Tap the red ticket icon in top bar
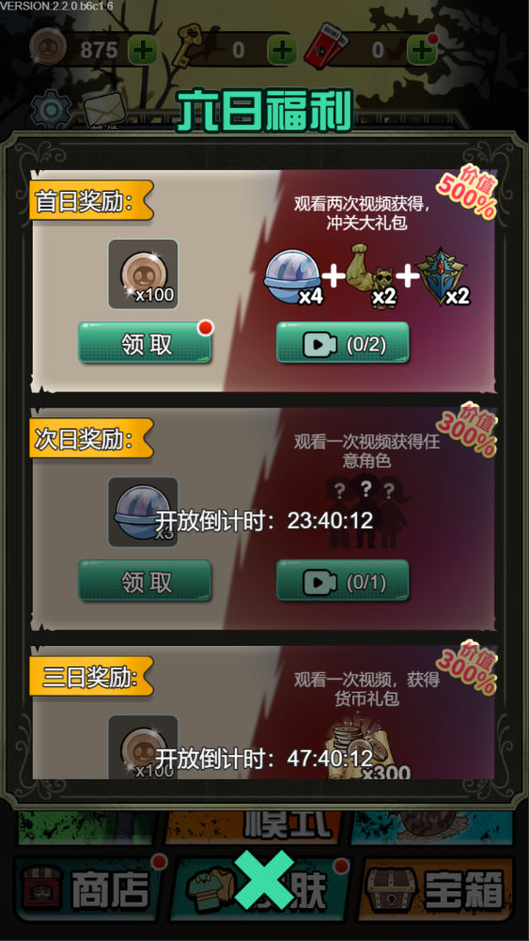 click(x=322, y=46)
